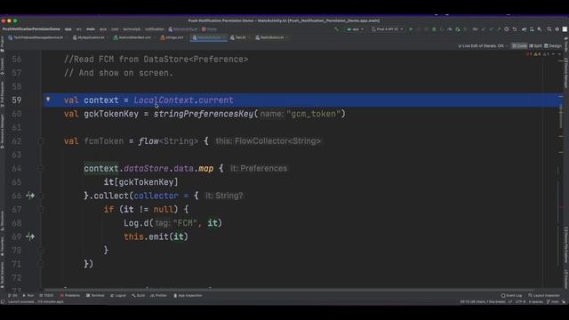Open the Terminal tool window button
Image resolution: width=569 pixels, height=320 pixels.
pyautogui.click(x=95, y=295)
